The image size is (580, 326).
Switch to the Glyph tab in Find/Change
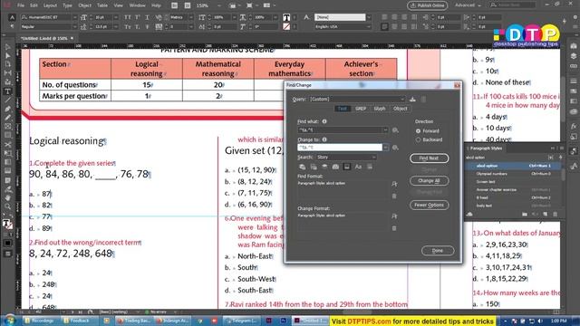(380, 109)
